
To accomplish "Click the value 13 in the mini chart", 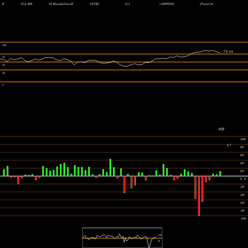I will click(x=160, y=235).
